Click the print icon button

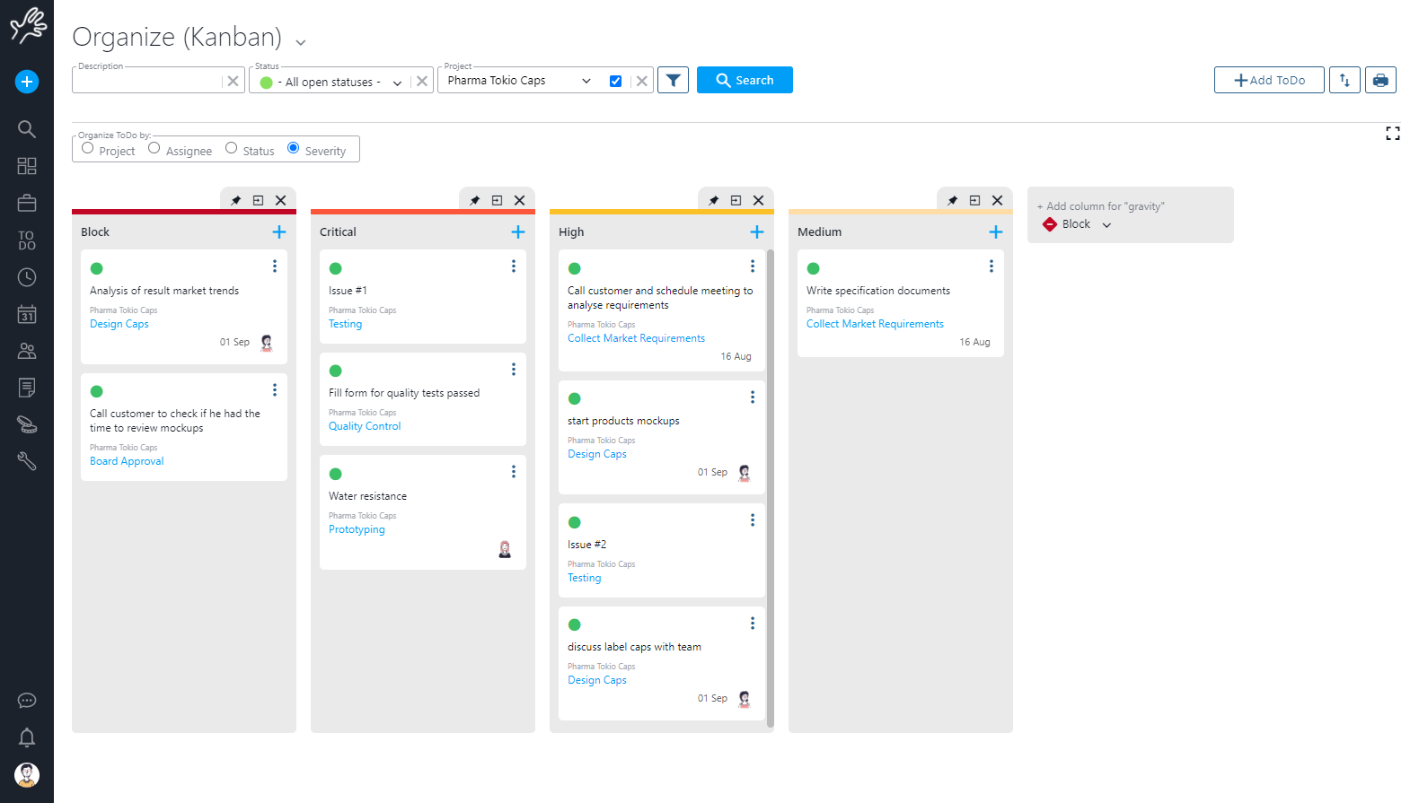click(1380, 80)
